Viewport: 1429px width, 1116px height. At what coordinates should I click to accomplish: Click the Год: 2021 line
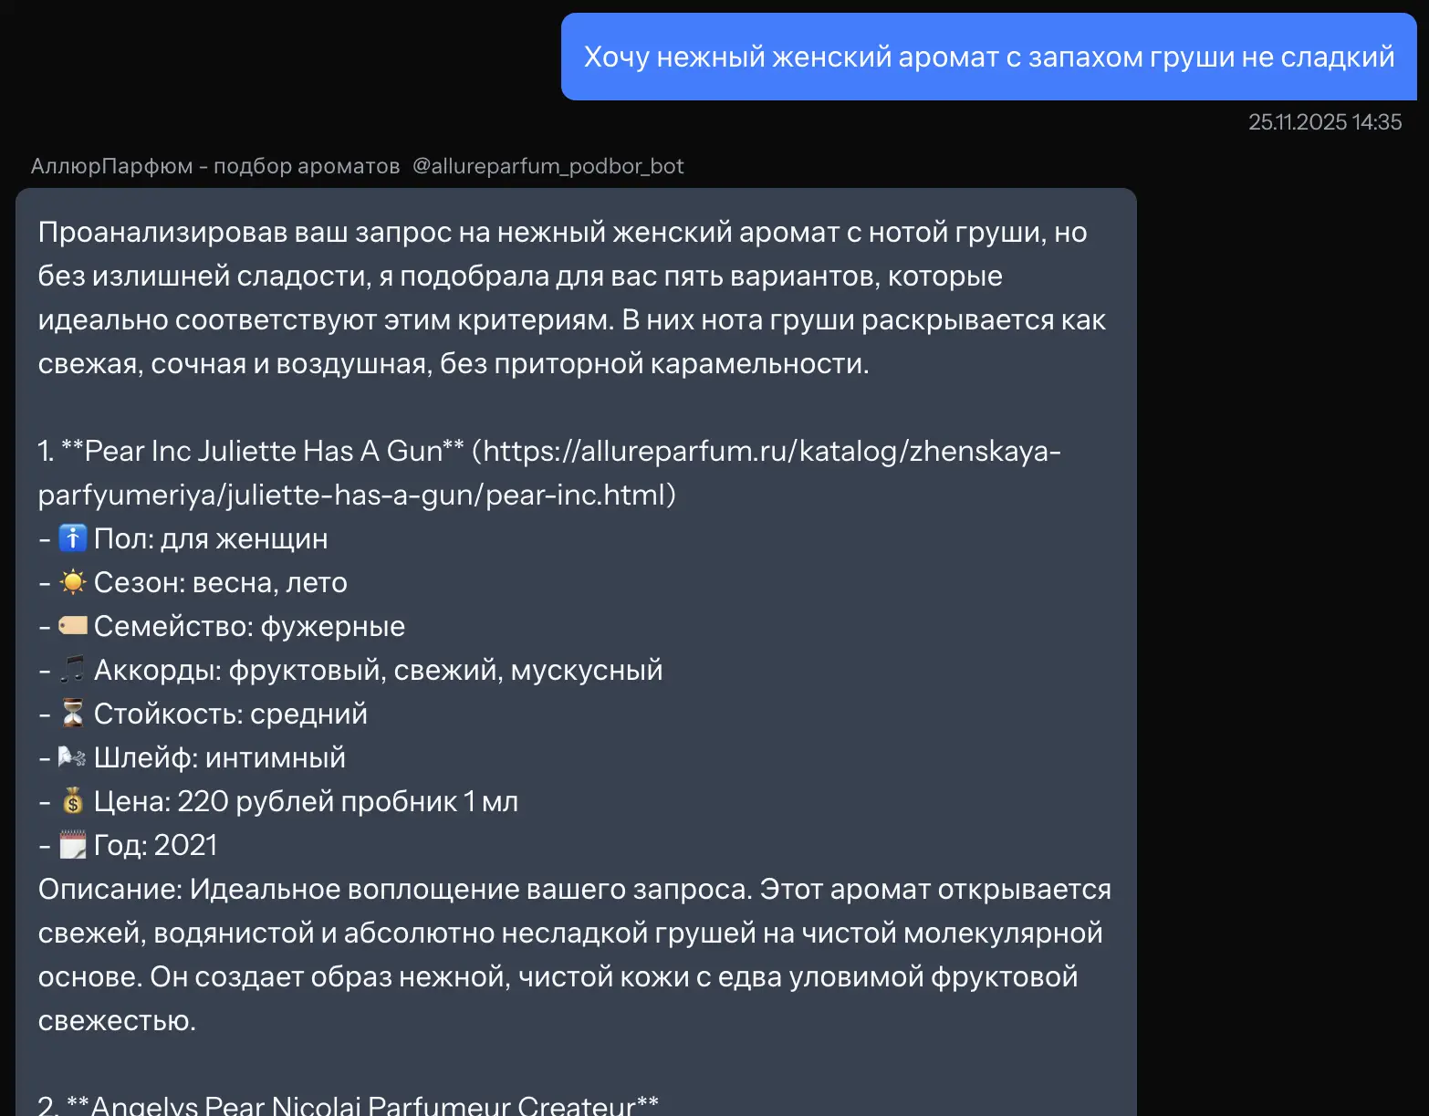[155, 844]
